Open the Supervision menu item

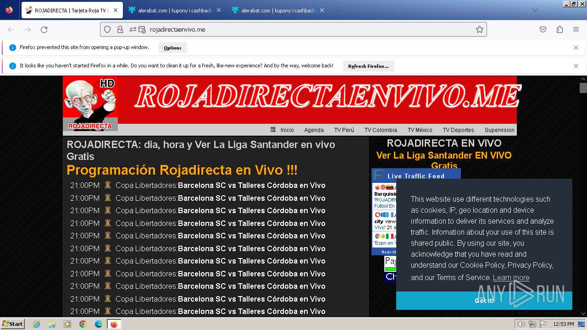pyautogui.click(x=499, y=130)
